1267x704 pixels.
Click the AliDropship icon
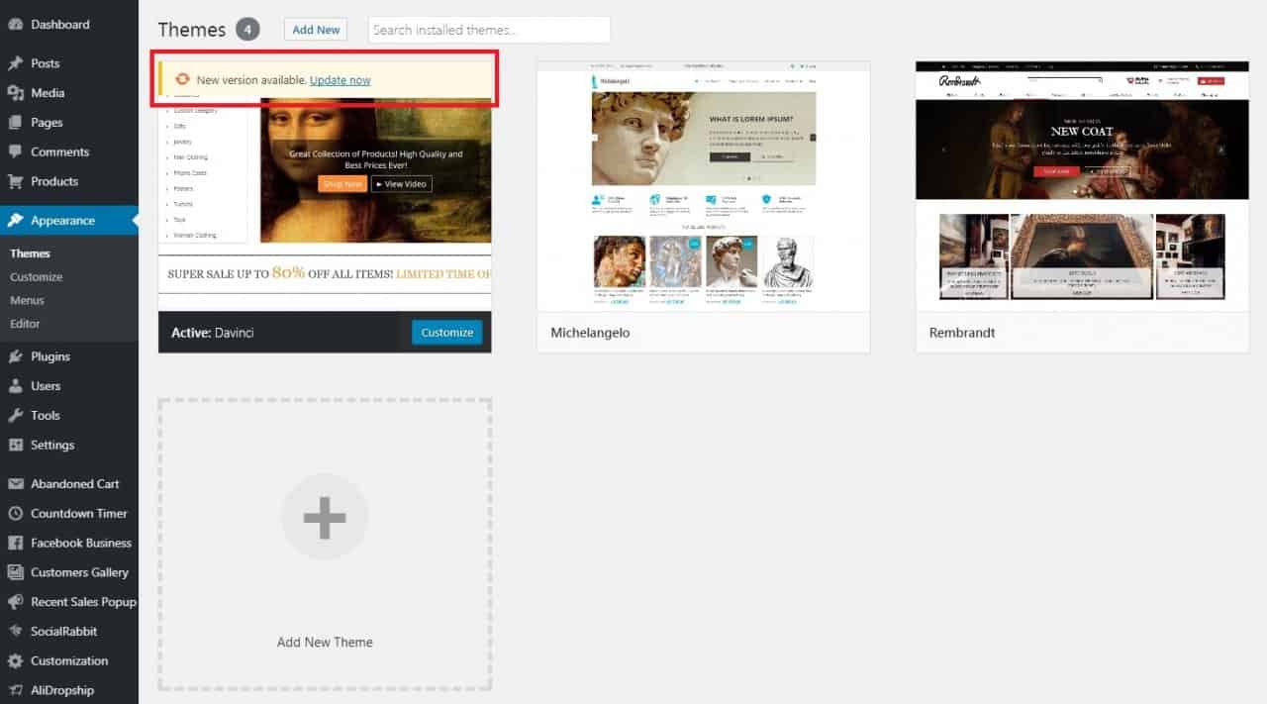[x=15, y=690]
